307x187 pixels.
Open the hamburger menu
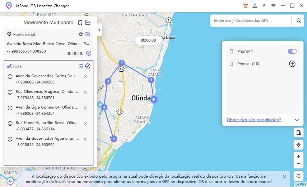(273, 6)
